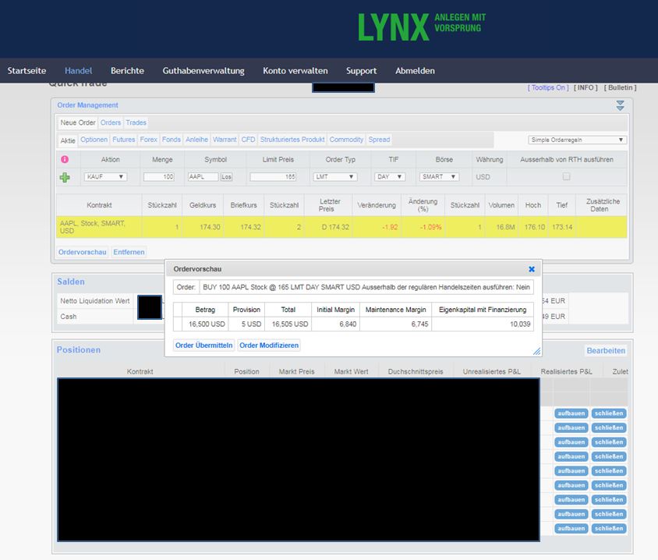
Task: Open Konto verwalten menu
Action: click(x=295, y=70)
